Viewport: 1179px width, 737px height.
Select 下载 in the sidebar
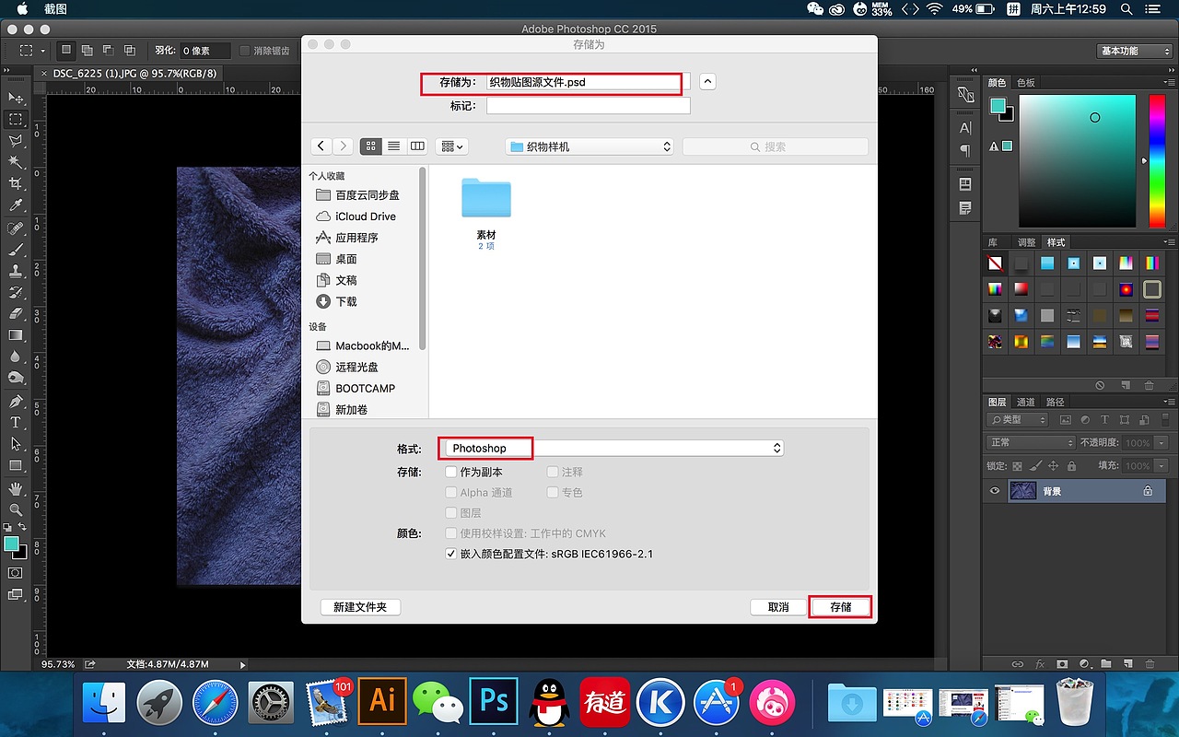[345, 301]
